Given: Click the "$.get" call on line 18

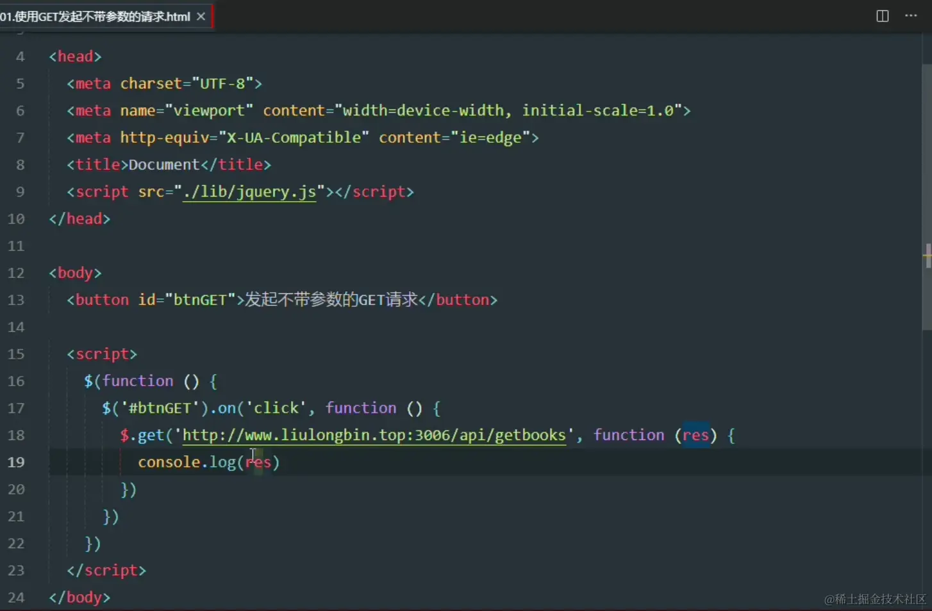Looking at the screenshot, I should pyautogui.click(x=142, y=436).
